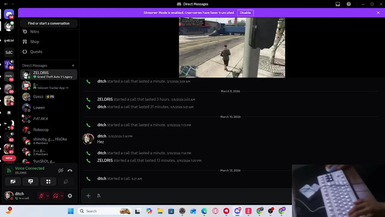Open User Settings gear
The height and width of the screenshot is (217, 385).
coord(70,196)
